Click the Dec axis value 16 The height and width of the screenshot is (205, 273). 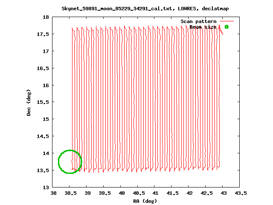pyautogui.click(x=46, y=85)
